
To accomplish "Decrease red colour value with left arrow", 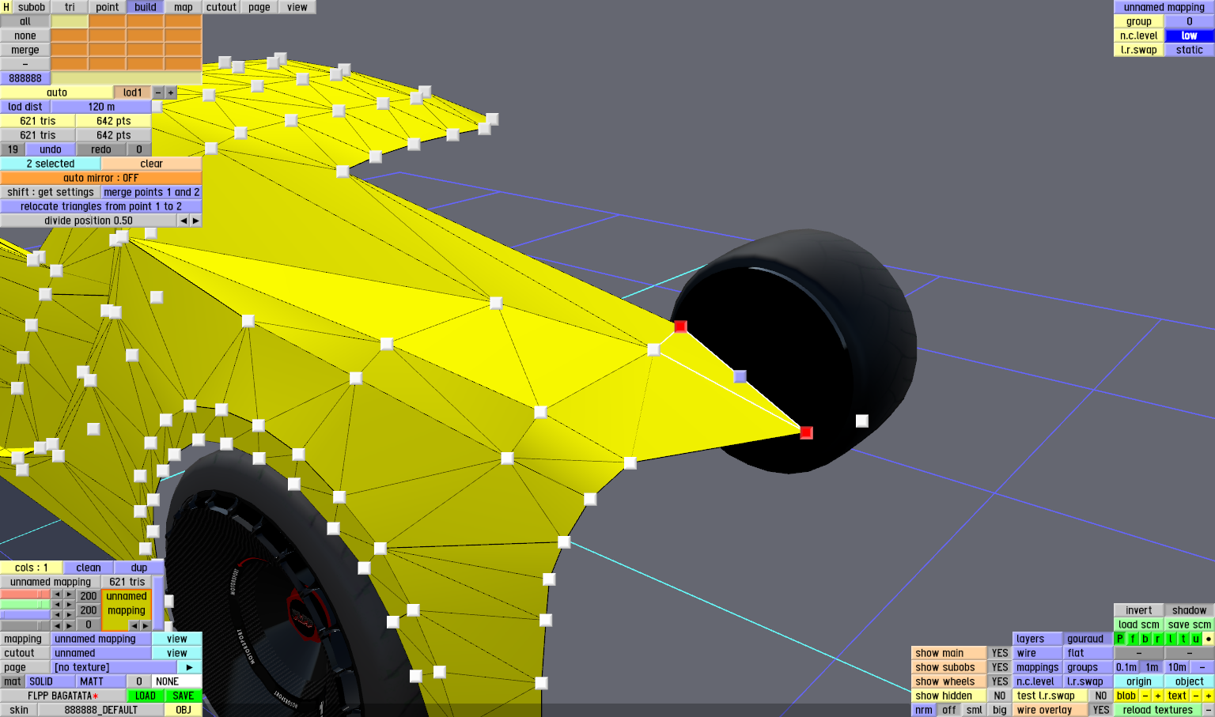I will click(x=57, y=594).
